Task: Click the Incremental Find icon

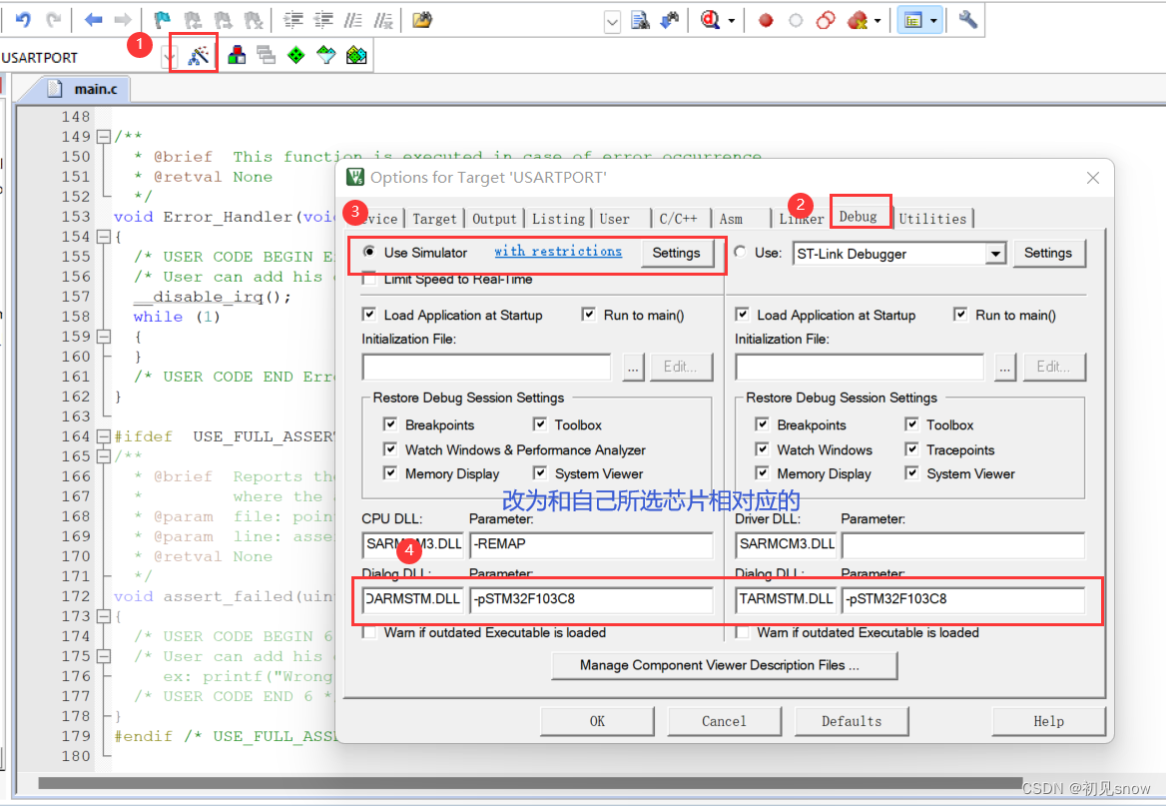Action: pyautogui.click(x=670, y=20)
